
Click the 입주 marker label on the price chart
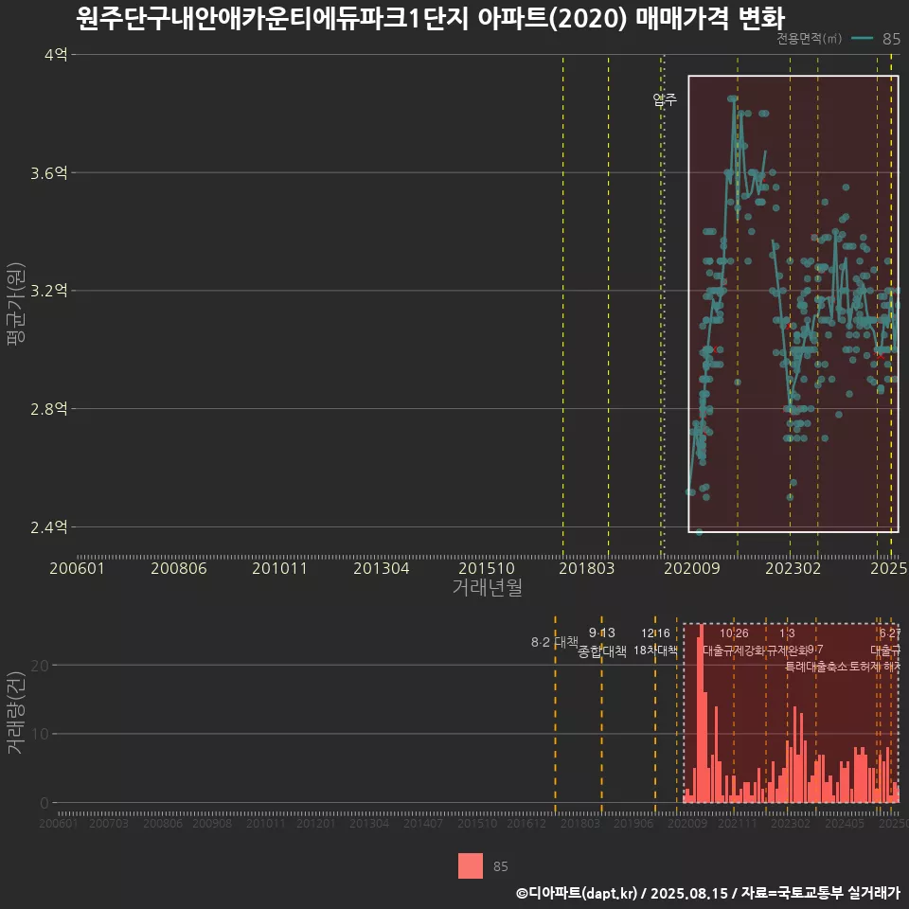[665, 99]
